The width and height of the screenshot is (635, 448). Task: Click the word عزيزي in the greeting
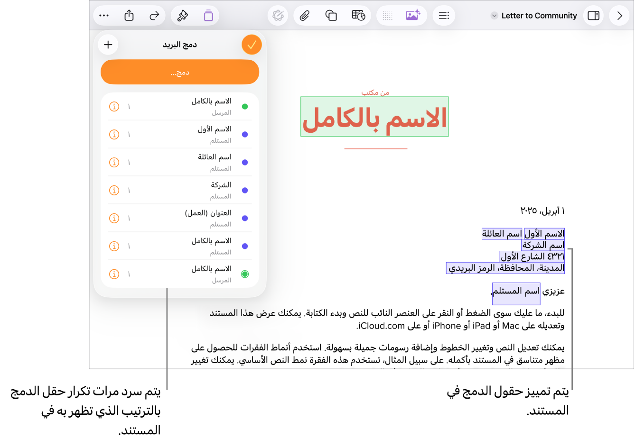point(553,291)
